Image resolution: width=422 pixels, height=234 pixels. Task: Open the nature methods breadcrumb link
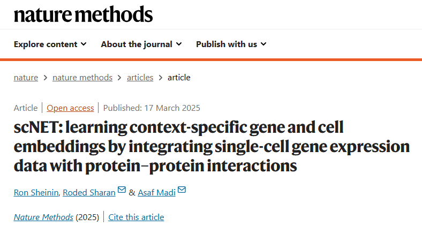pos(82,78)
